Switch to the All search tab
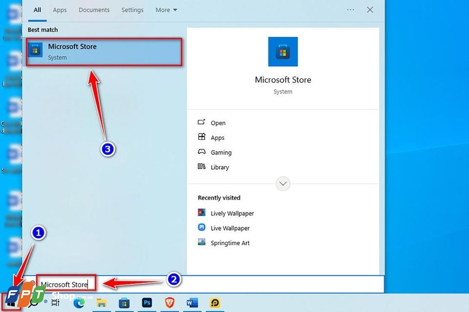This screenshot has height=312, width=469. 38,10
